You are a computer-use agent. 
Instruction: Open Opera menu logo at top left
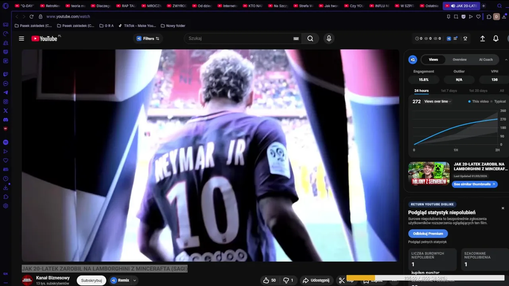(x=6, y=6)
